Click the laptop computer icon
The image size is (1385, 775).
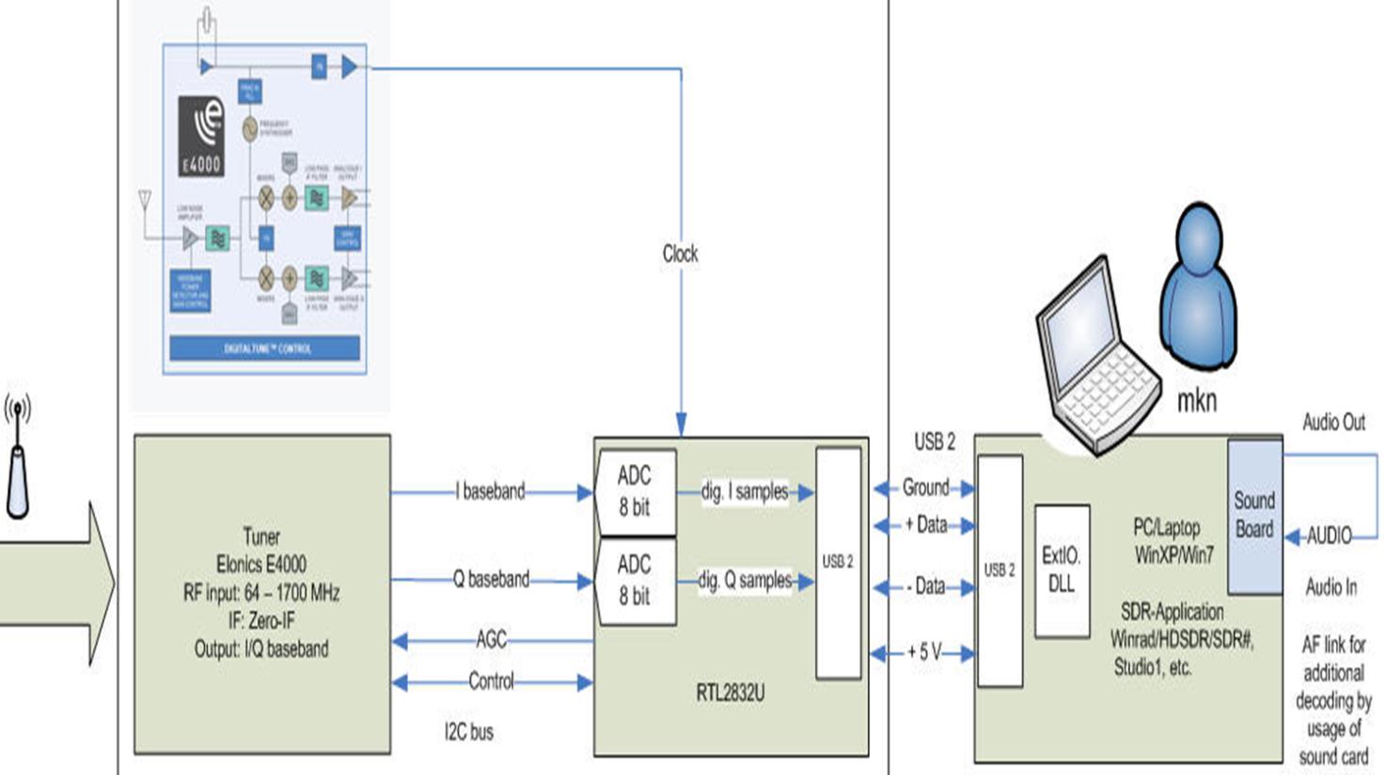point(1099,357)
